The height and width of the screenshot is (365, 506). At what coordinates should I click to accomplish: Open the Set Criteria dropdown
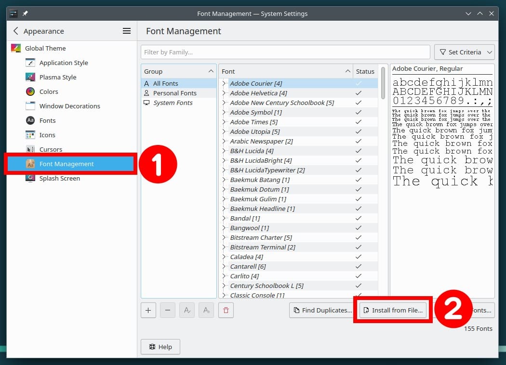(465, 52)
